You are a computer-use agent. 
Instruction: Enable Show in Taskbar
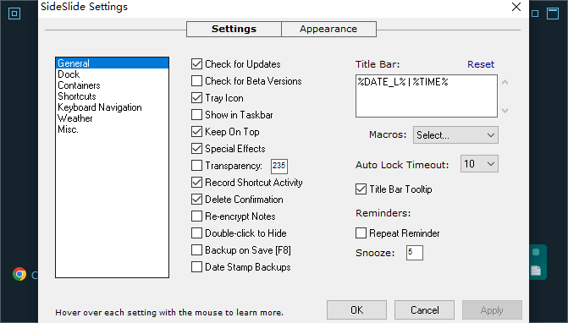(x=196, y=115)
